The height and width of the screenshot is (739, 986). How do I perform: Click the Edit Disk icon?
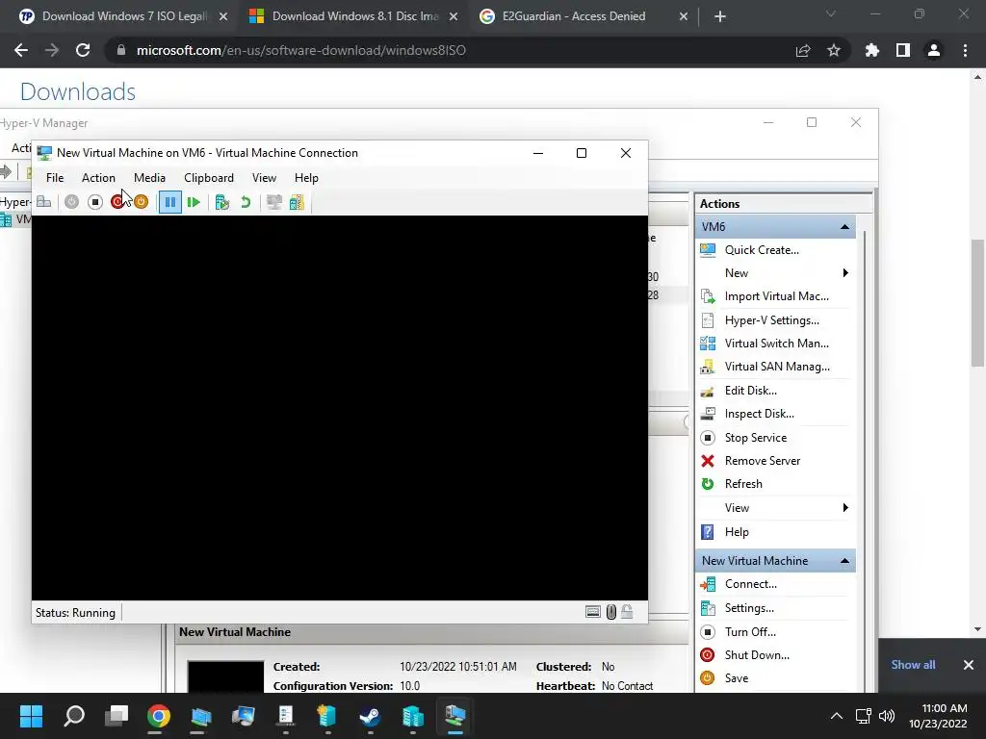[708, 391]
